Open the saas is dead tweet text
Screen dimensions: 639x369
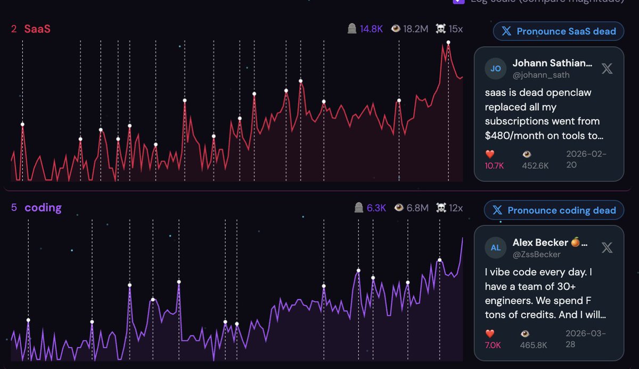[x=543, y=114]
